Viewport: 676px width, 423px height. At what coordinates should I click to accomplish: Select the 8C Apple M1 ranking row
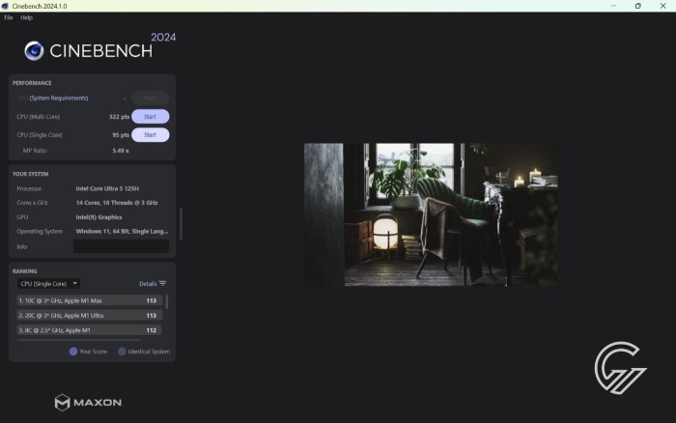(x=90, y=330)
